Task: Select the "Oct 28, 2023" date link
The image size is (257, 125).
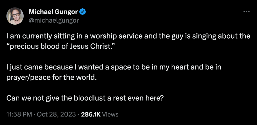Action: (56, 114)
